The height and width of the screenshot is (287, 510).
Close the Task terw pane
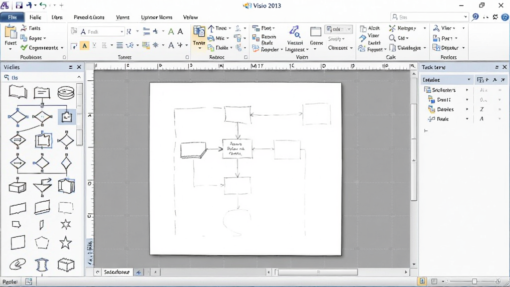point(505,67)
